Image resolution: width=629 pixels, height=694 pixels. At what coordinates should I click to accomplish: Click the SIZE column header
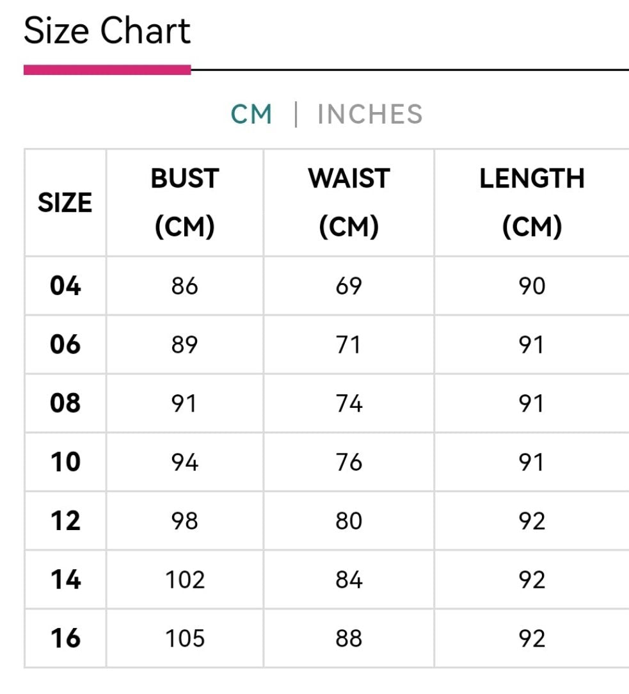pyautogui.click(x=65, y=203)
